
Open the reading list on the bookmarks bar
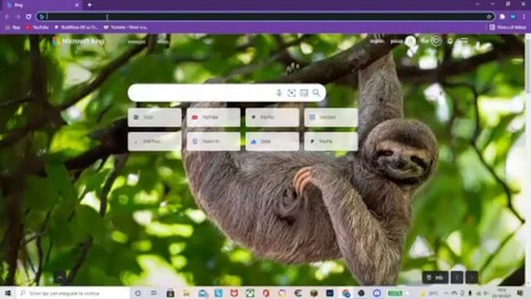pos(508,27)
